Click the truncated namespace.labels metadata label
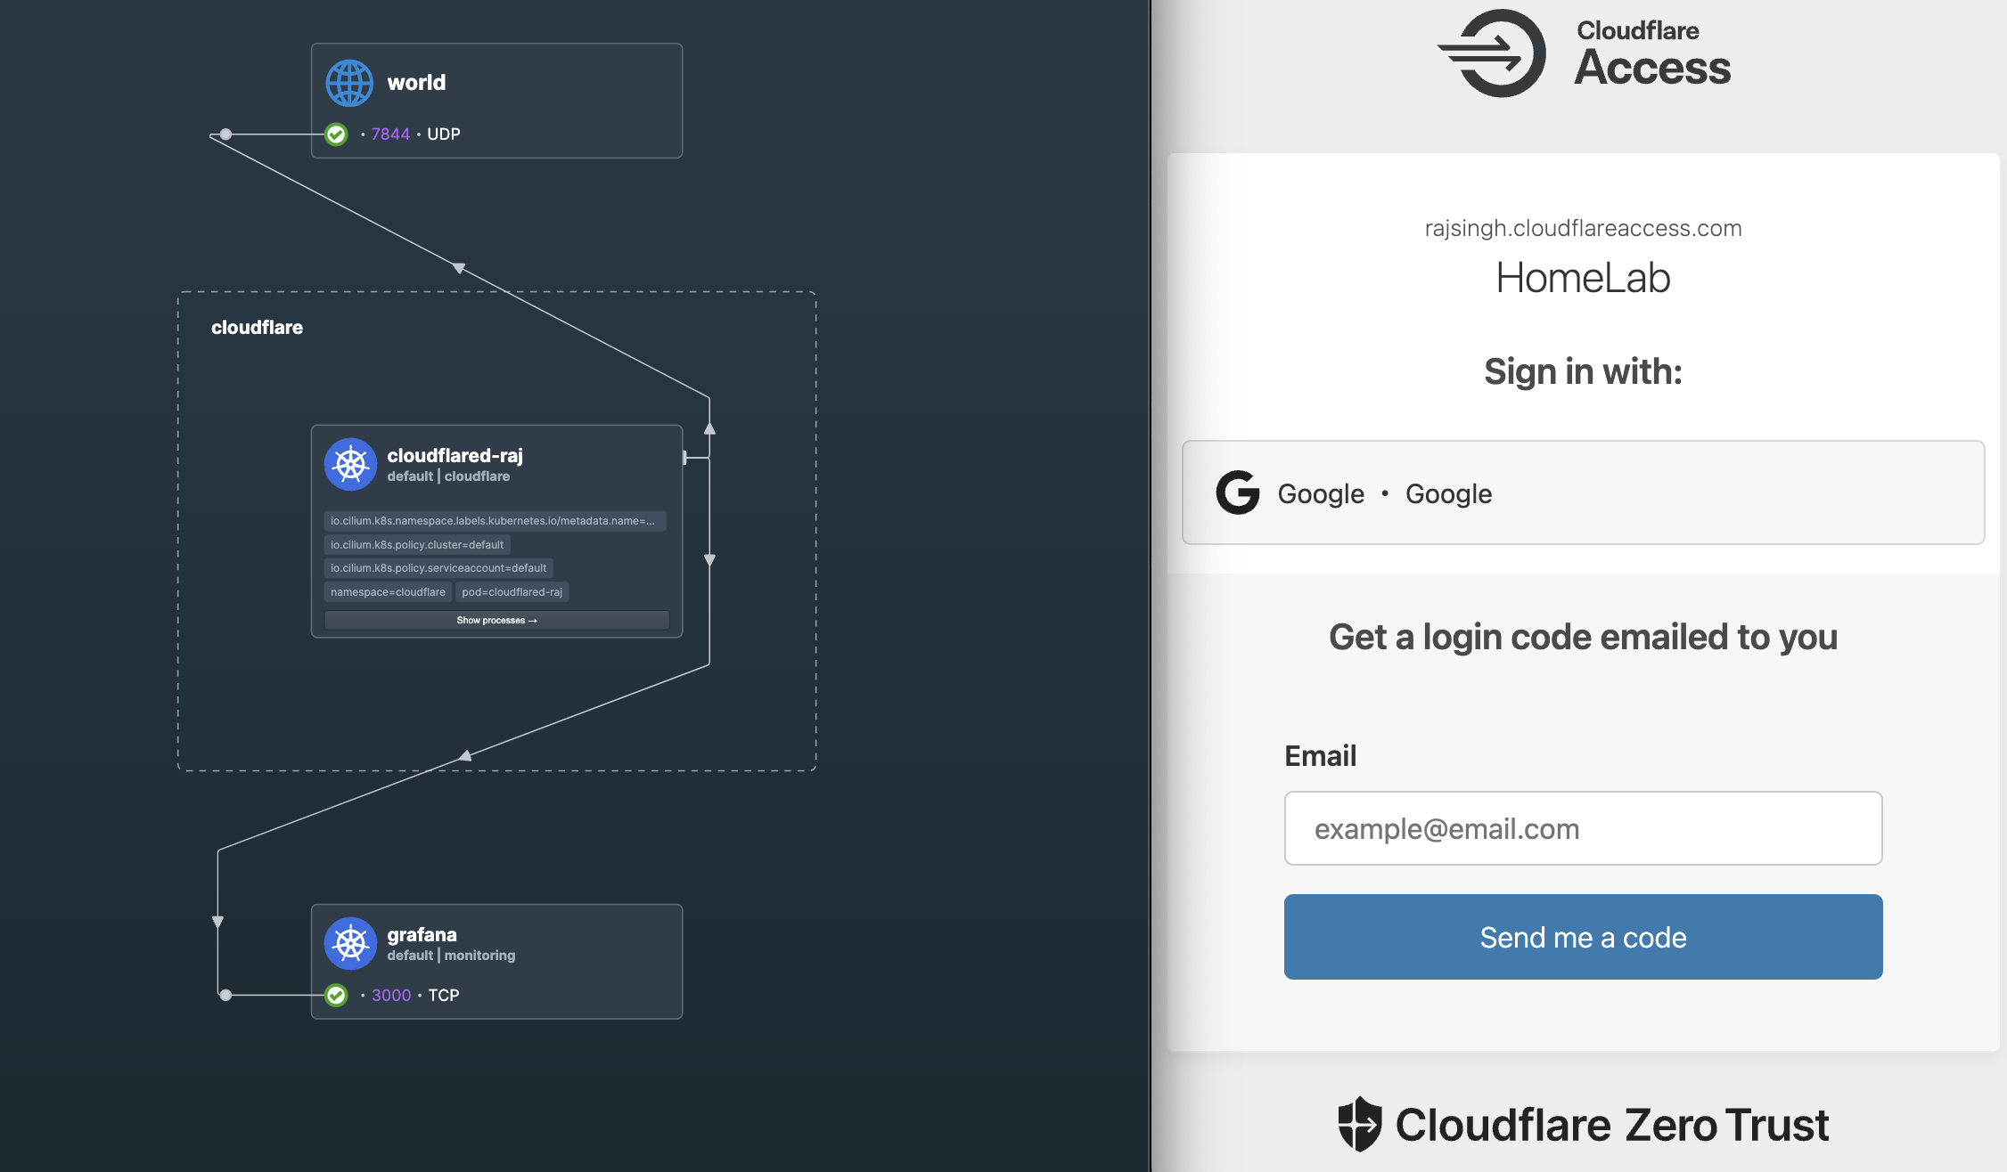The width and height of the screenshot is (2007, 1172). coord(495,521)
